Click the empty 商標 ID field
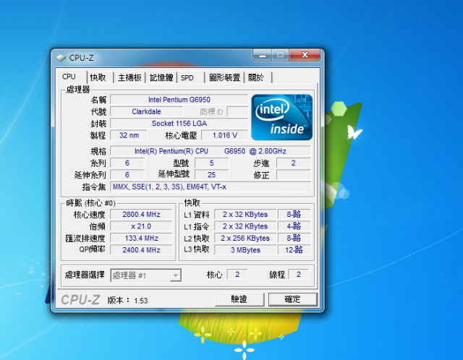 point(237,111)
